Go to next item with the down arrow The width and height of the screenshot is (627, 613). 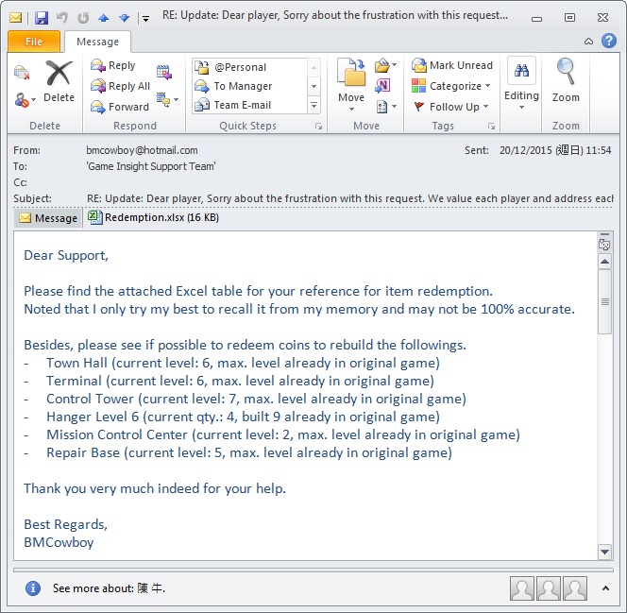[124, 17]
